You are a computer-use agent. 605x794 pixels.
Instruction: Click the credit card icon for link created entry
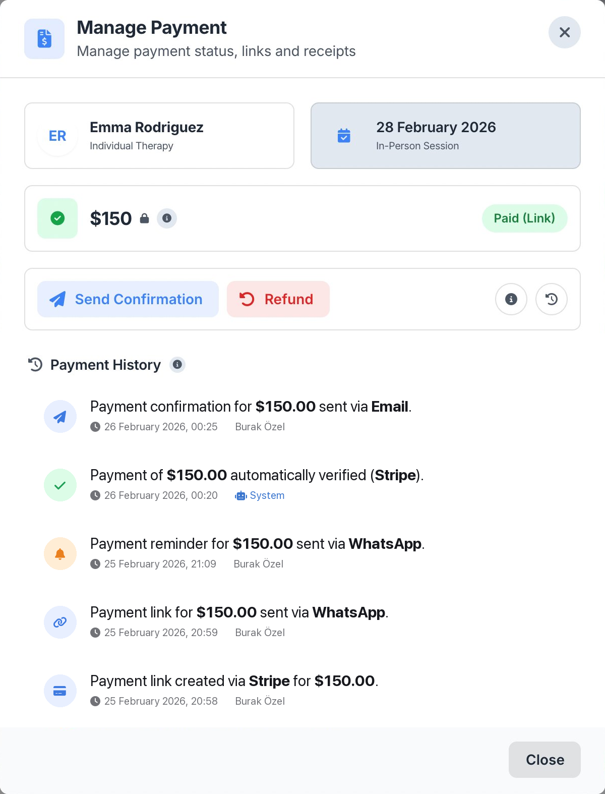point(60,691)
